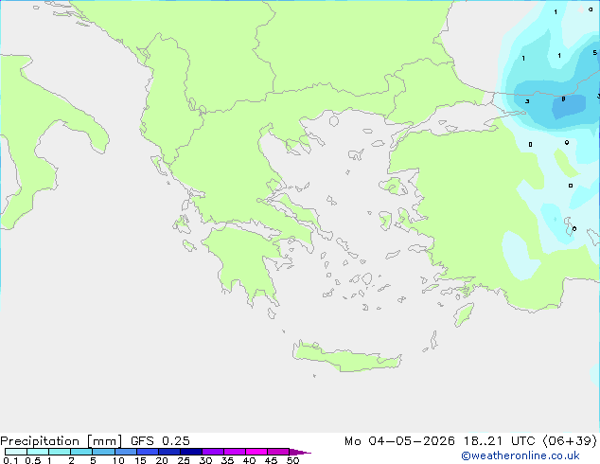Click the "Mo 04-05-2026" date text
600x464 pixels.
click(x=399, y=441)
